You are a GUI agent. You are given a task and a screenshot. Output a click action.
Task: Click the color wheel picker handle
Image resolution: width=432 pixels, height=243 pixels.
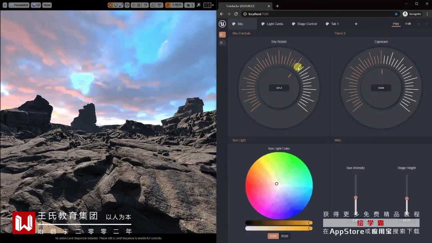tap(276, 184)
